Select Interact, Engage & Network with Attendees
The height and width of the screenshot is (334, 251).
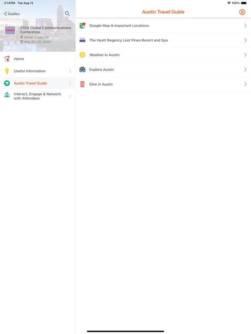point(38,96)
